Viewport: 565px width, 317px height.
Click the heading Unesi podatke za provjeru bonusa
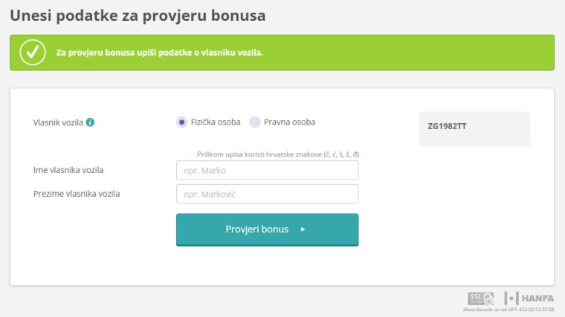(138, 16)
